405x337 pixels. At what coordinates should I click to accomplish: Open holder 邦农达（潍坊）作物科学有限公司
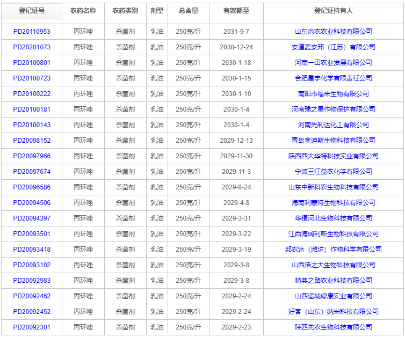click(334, 250)
